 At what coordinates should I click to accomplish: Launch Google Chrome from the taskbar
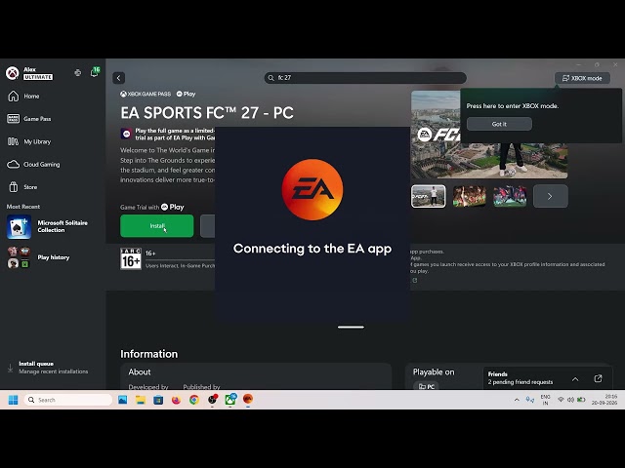(194, 400)
